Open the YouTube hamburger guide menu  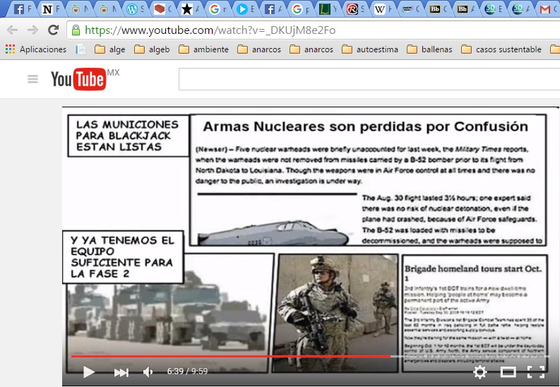coord(32,79)
